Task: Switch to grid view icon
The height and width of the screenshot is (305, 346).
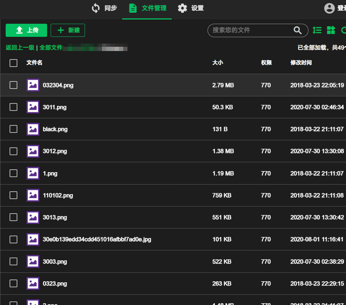Action: (331, 30)
